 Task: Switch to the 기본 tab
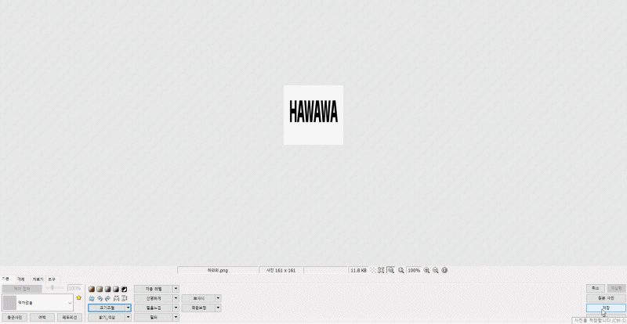pos(5,279)
